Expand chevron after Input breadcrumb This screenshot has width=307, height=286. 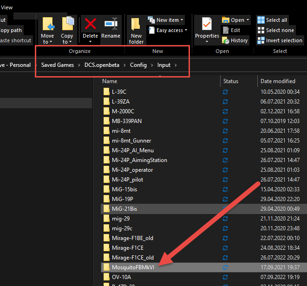(176, 65)
